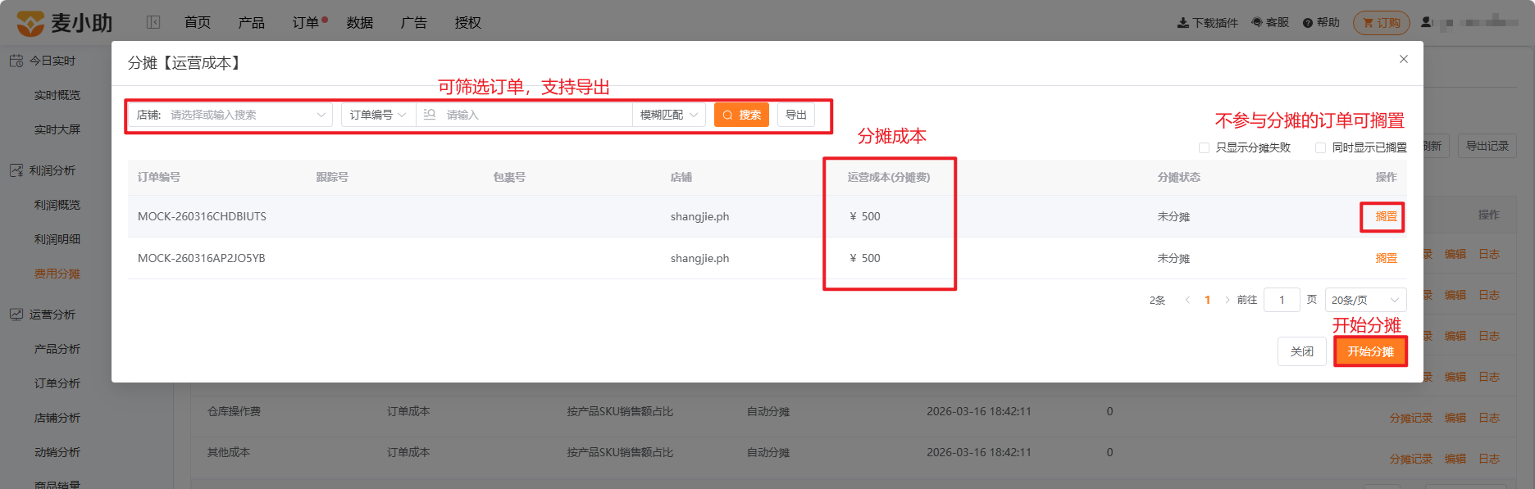
Task: Click the 麦小助 logo icon
Action: [30, 23]
